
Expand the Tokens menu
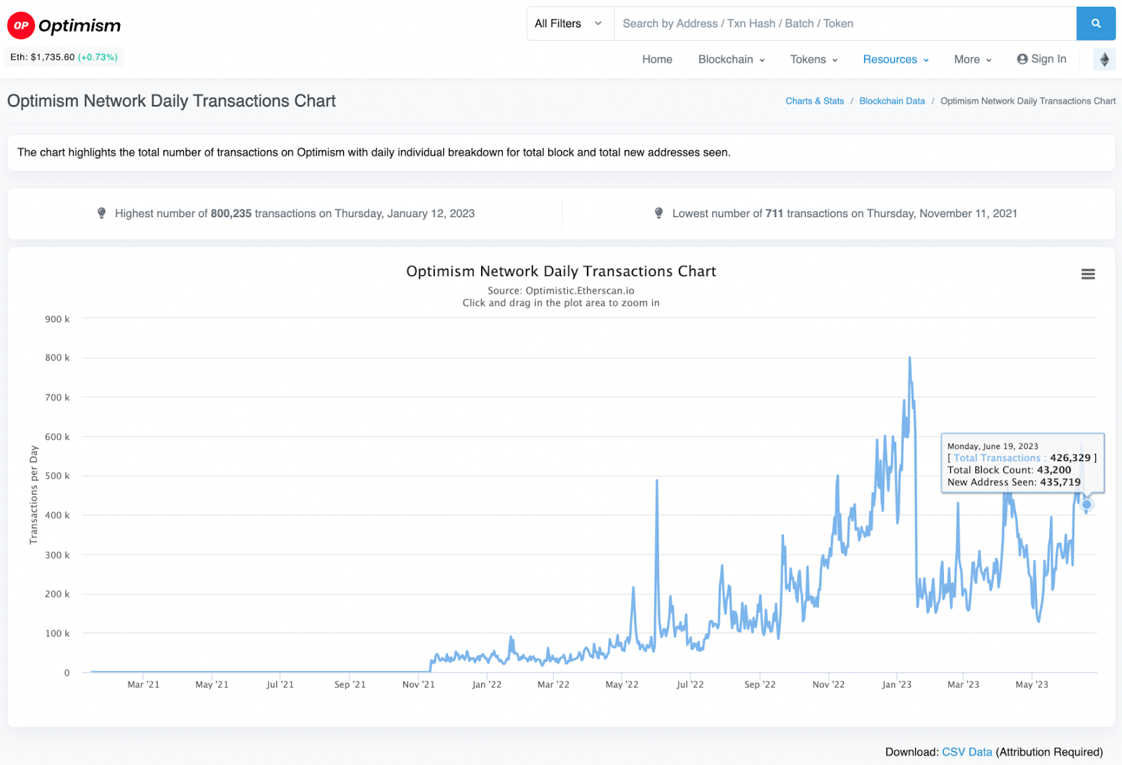point(814,60)
